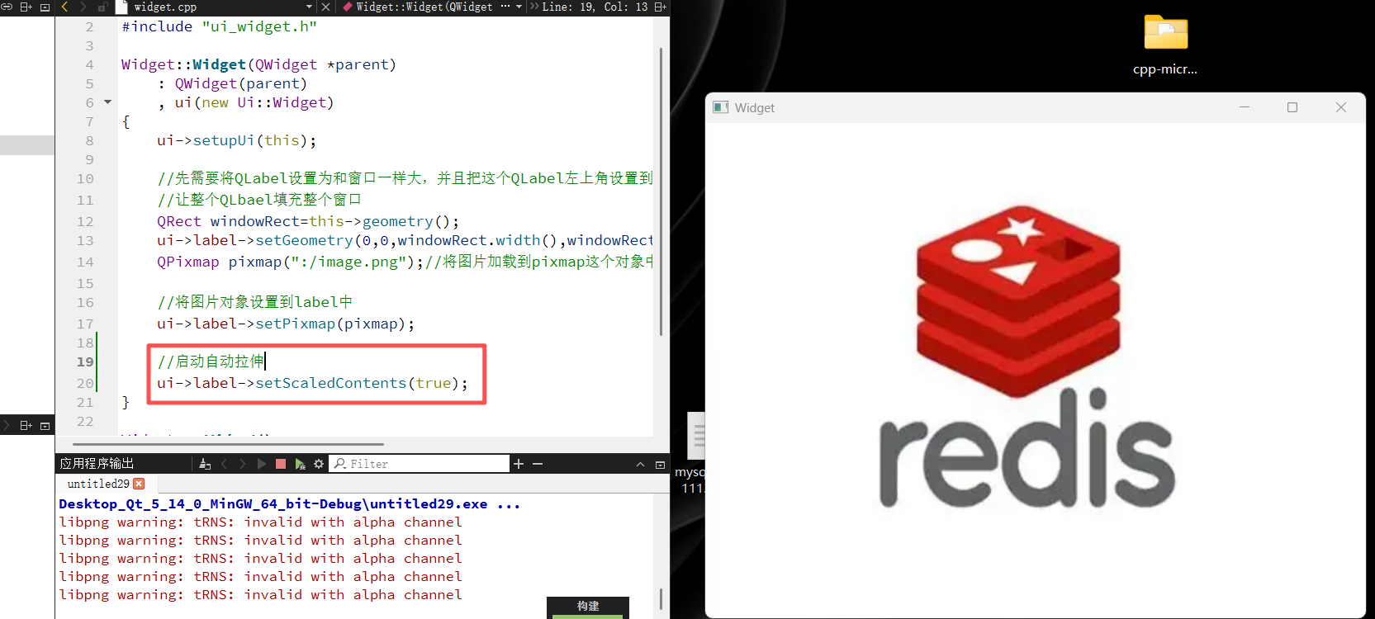The image size is (1375, 619).
Task: Click the 应用程序输出 pane title
Action: [97, 464]
